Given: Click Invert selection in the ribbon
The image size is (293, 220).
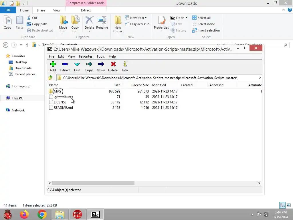Looking at the screenshot, I should click(x=206, y=30).
